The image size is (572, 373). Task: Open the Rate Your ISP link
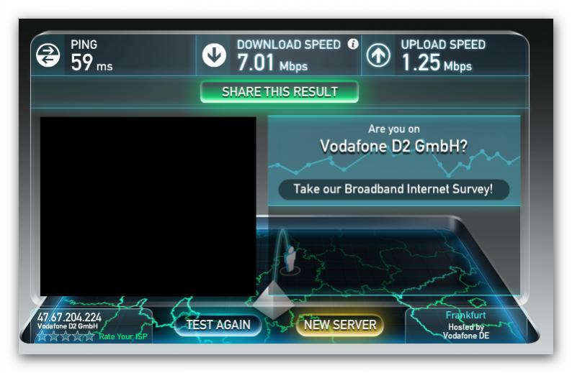(x=123, y=336)
